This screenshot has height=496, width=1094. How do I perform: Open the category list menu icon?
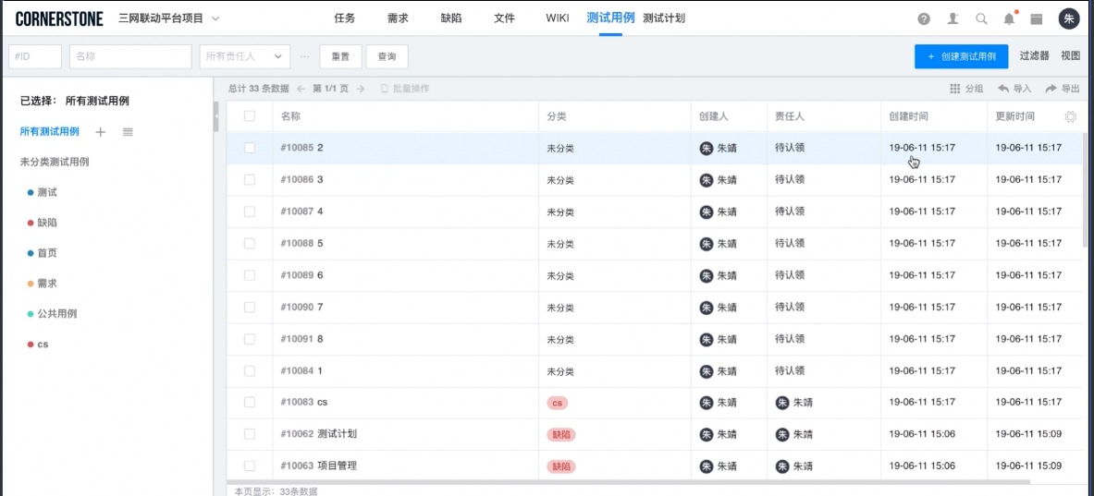(128, 132)
